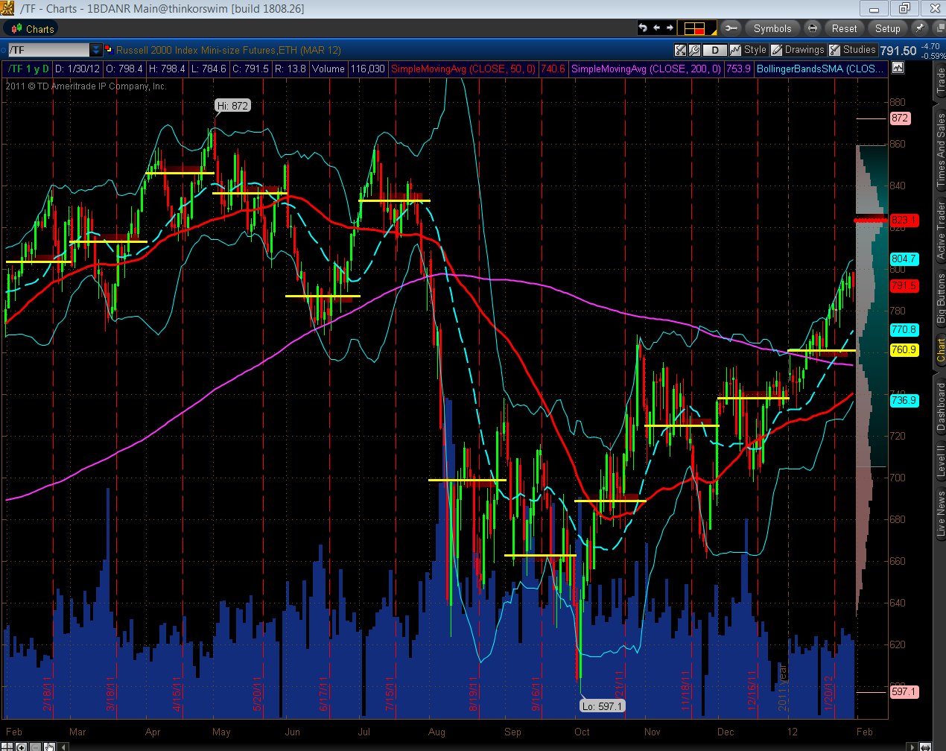Select the Chart side tab
Image resolution: width=946 pixels, height=751 pixels.
[x=940, y=350]
